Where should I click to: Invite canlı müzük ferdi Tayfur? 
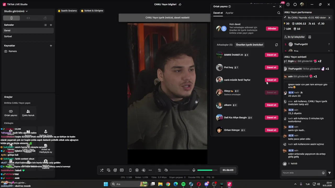(x=271, y=80)
